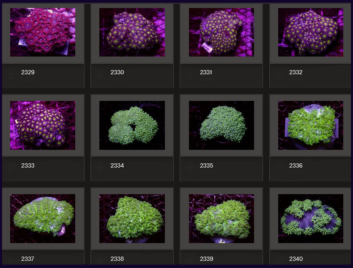Click the file name 2336
The image size is (353, 268).
(x=296, y=165)
